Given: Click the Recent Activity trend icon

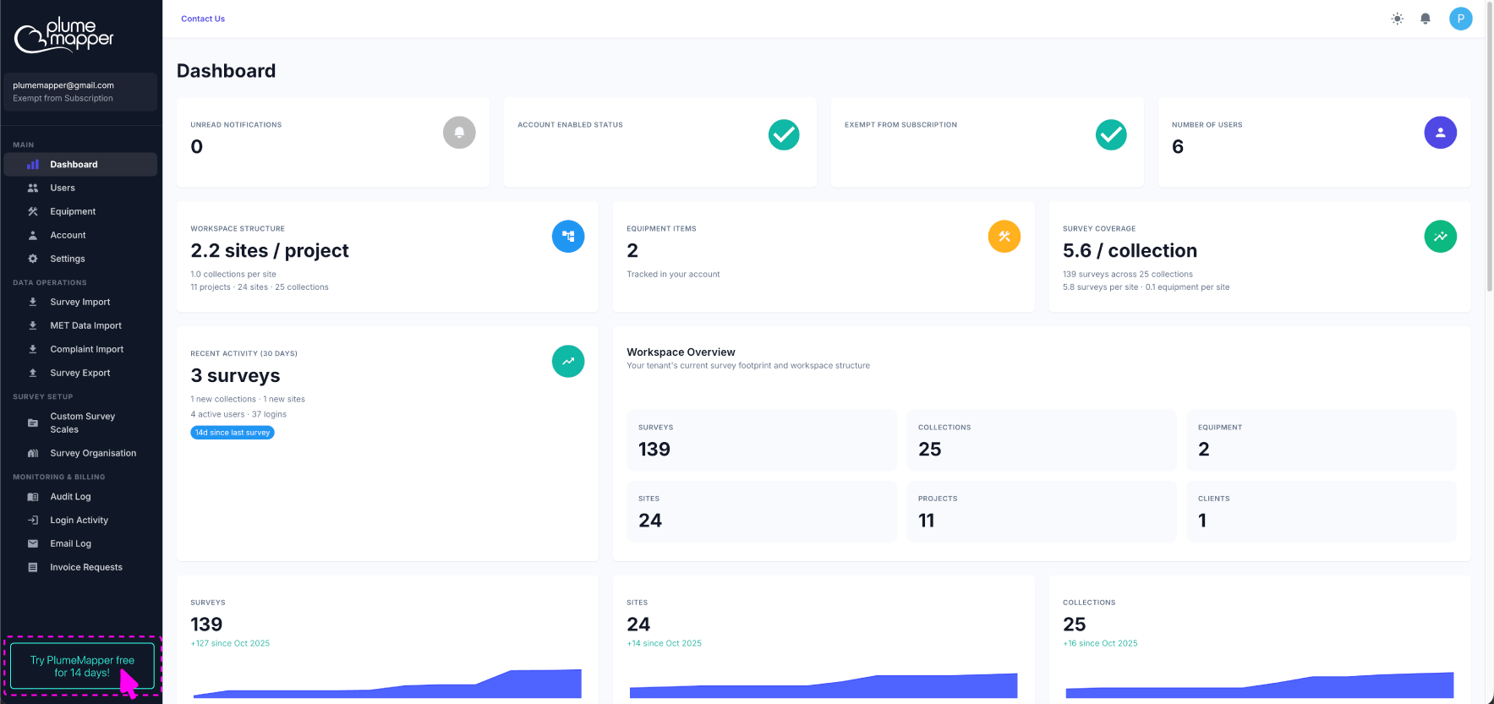Looking at the screenshot, I should 568,362.
